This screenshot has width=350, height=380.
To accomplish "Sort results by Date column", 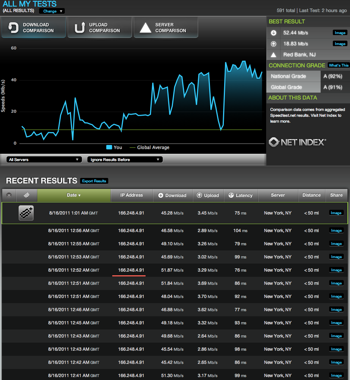I will 74,195.
